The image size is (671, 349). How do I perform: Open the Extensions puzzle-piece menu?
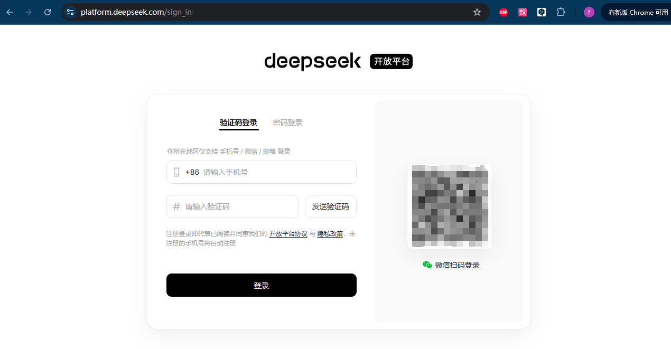(561, 12)
